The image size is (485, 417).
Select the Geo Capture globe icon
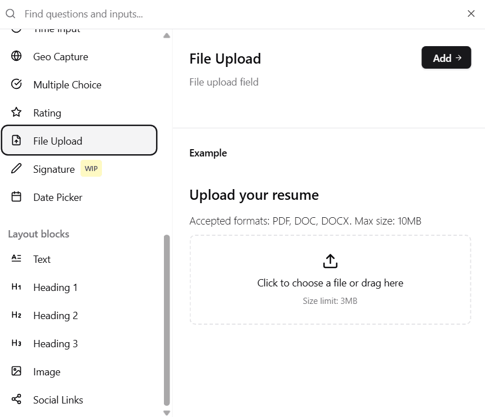(16, 56)
